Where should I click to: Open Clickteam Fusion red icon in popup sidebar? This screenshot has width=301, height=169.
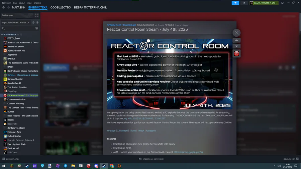point(236,53)
